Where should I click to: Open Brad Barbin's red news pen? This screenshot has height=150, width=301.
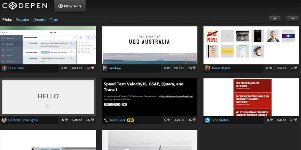[251, 97]
